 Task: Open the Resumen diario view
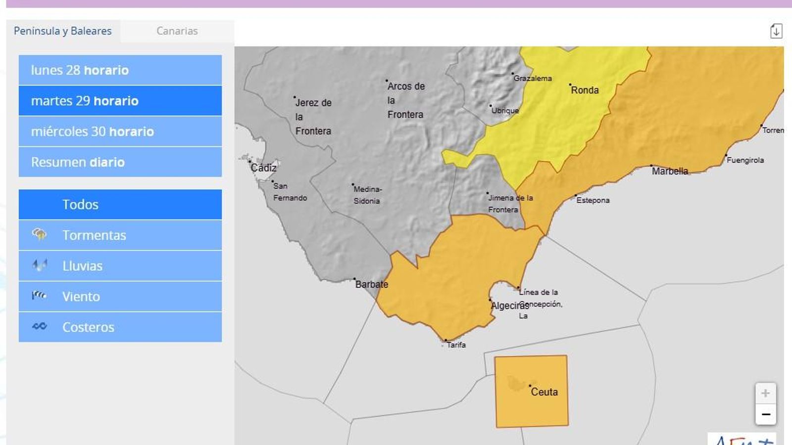120,162
